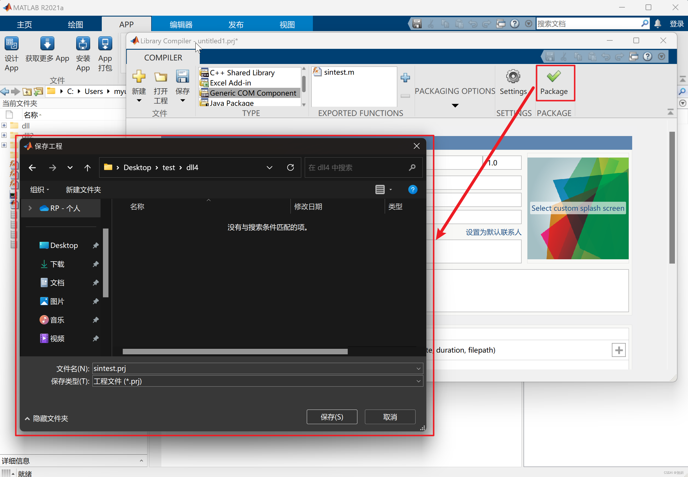The height and width of the screenshot is (477, 688).
Task: Click refresh icon in save dialog
Action: coord(290,167)
